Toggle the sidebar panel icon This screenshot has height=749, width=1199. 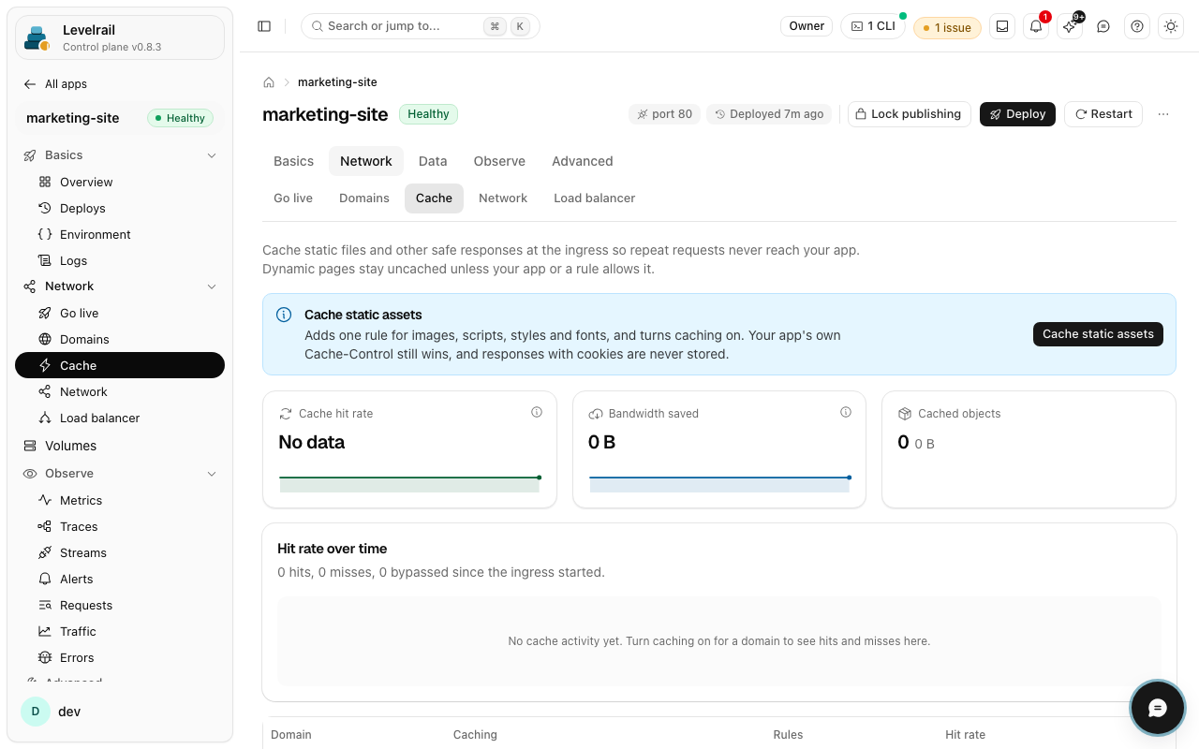point(264,26)
